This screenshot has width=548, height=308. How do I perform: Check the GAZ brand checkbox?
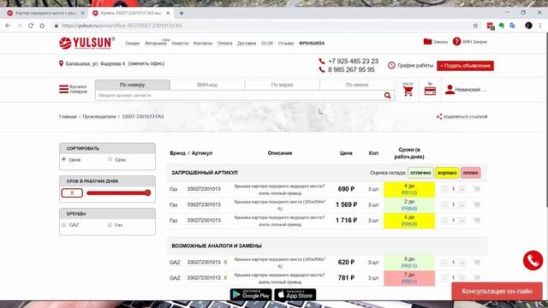[x=63, y=225]
